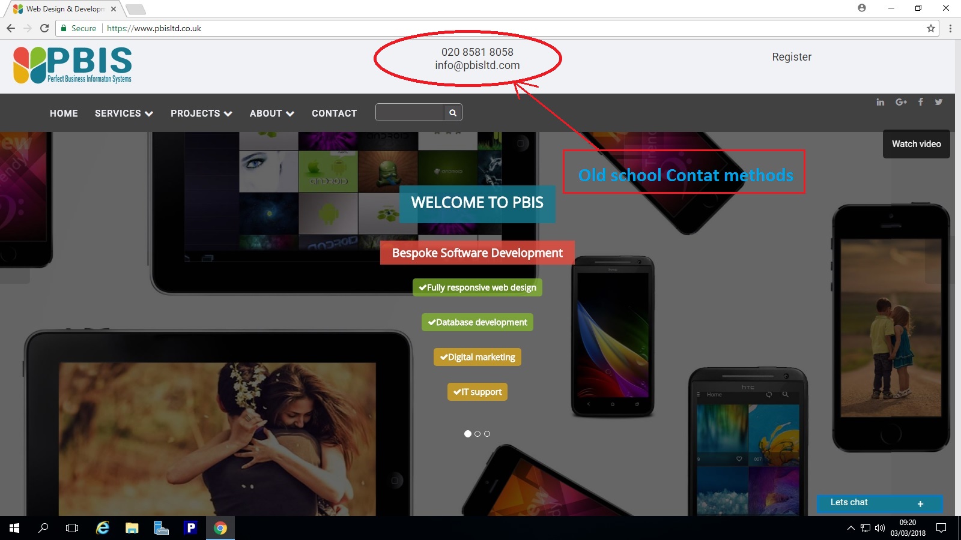Select the first carousel slide dot

coord(468,434)
